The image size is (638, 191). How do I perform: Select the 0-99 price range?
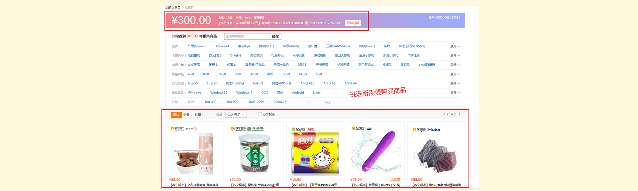click(191, 102)
